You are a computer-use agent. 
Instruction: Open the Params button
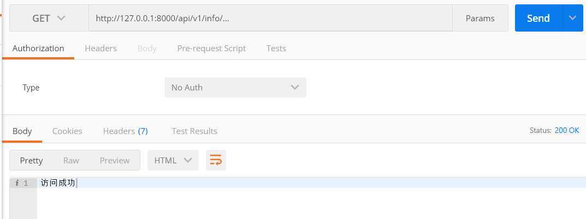pyautogui.click(x=480, y=18)
